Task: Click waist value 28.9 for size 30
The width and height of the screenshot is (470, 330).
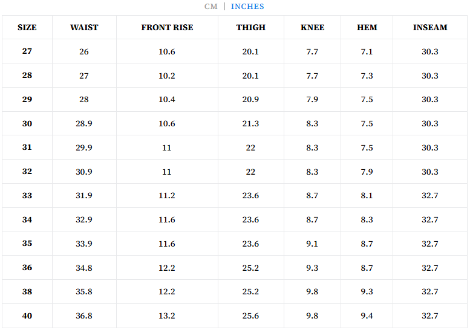Action: 84,124
